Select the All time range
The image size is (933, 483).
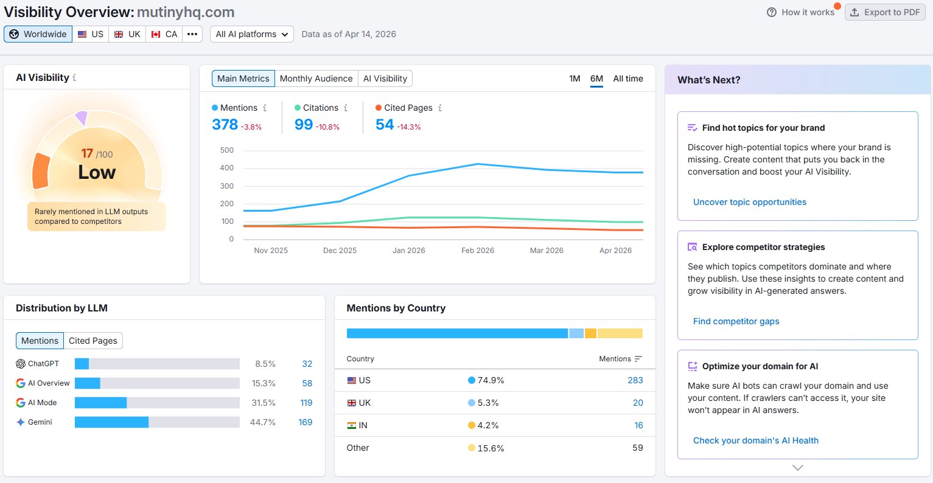point(628,78)
